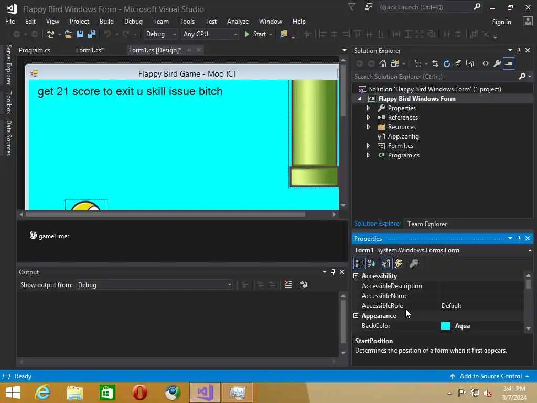The height and width of the screenshot is (403, 537).
Task: Open Internet Explorer from the taskbar
Action: pos(42,393)
